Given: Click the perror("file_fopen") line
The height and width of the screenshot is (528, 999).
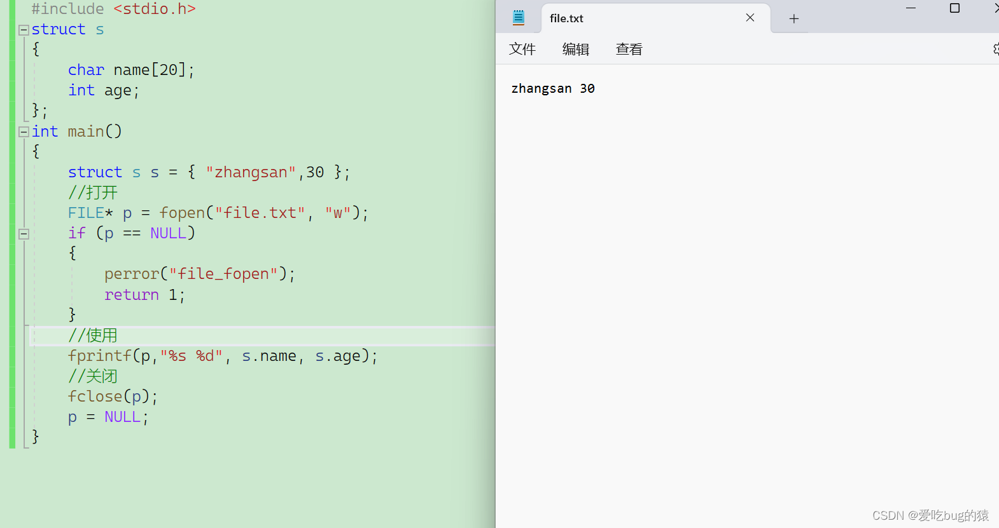Looking at the screenshot, I should (x=200, y=274).
